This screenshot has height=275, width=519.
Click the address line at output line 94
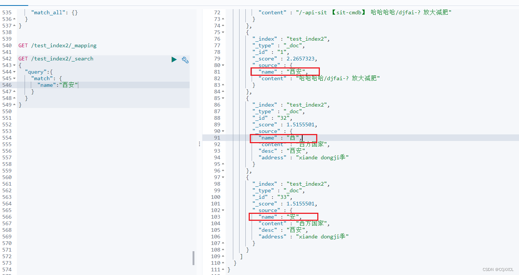pos(303,157)
